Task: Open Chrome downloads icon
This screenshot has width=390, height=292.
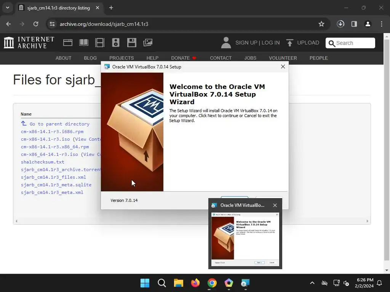Action: 340,24
